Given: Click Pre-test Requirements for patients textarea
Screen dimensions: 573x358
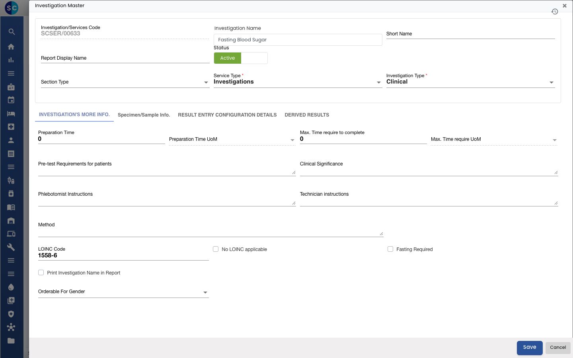Looking at the screenshot, I should click(167, 168).
